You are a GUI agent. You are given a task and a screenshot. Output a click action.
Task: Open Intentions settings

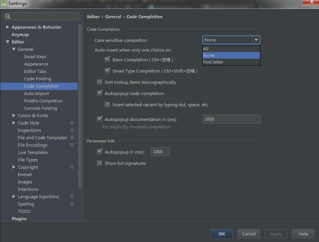pos(28,189)
